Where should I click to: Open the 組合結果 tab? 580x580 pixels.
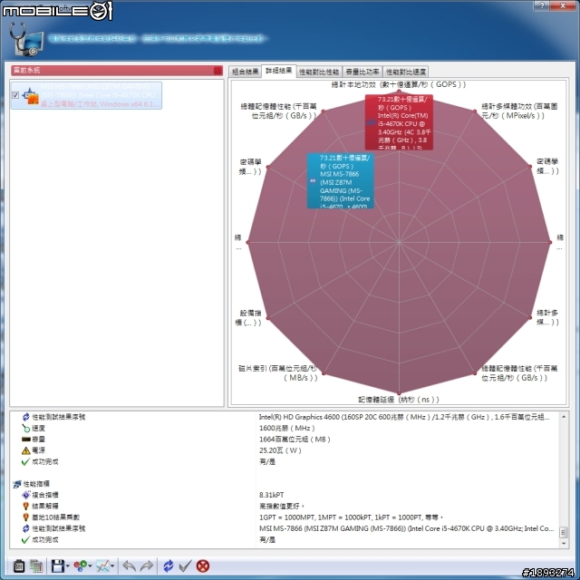point(245,72)
